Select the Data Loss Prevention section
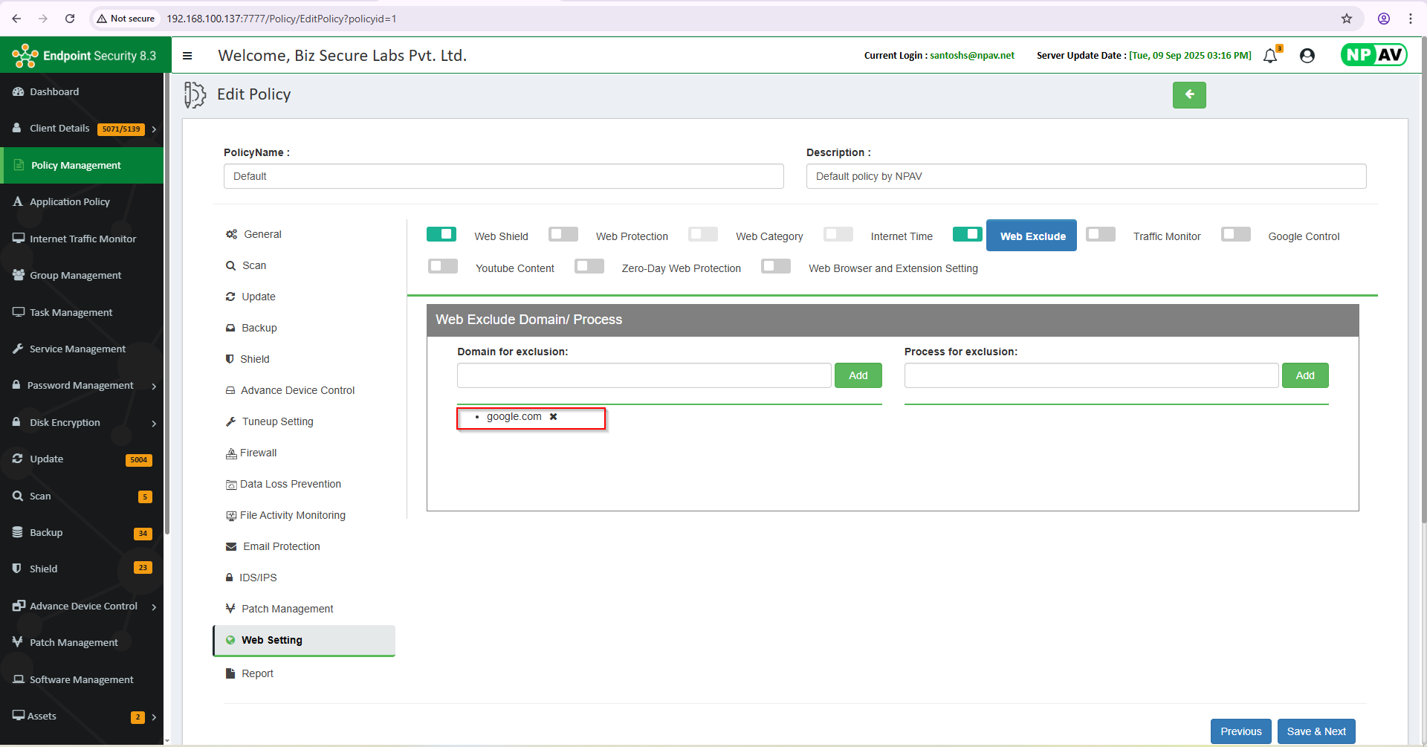1427x747 pixels. [x=290, y=485]
